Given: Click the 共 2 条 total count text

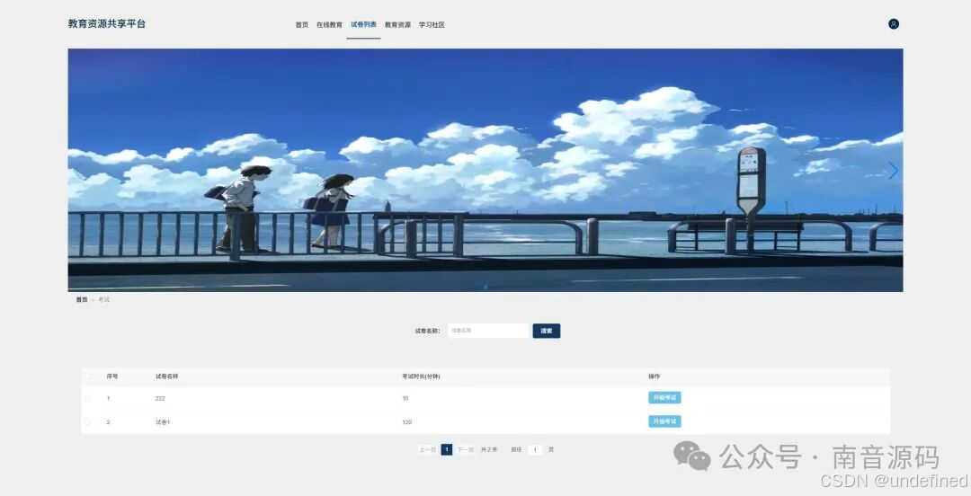Looking at the screenshot, I should pos(489,449).
